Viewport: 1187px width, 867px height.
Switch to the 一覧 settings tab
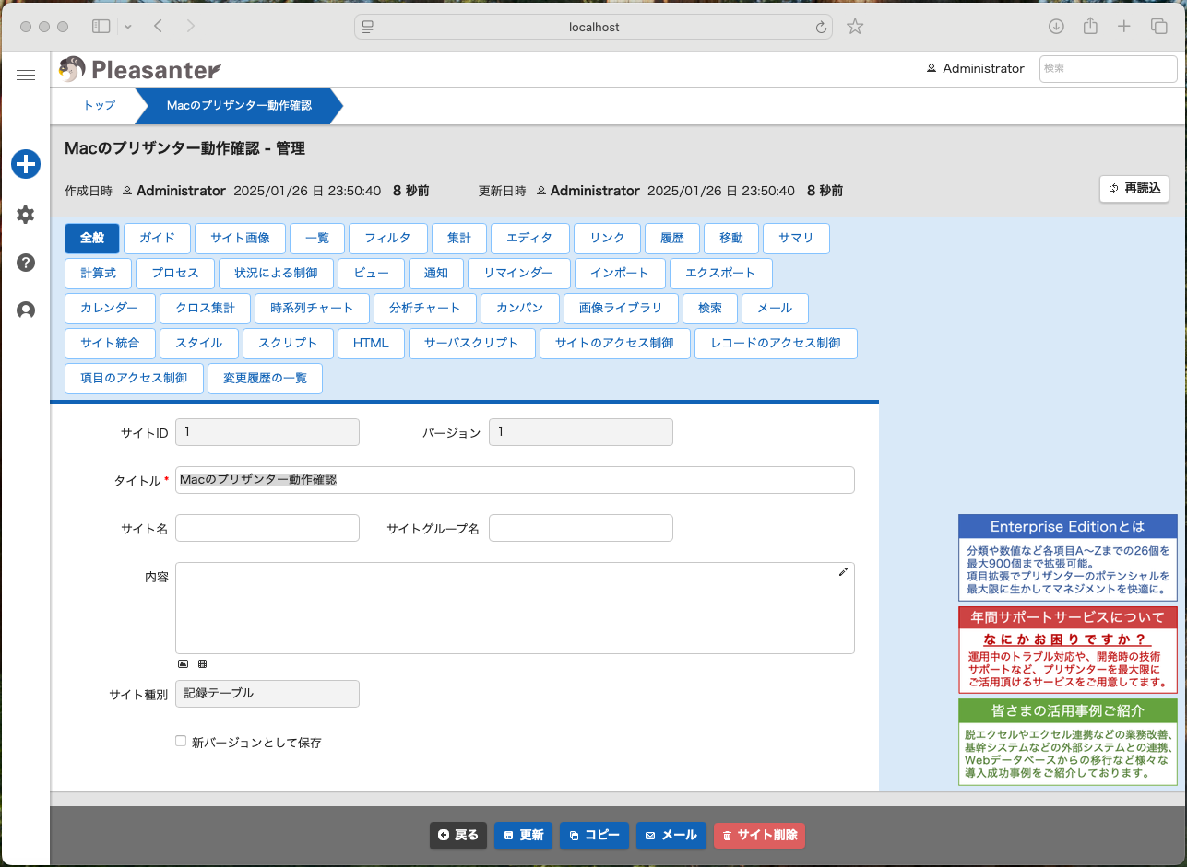[317, 238]
